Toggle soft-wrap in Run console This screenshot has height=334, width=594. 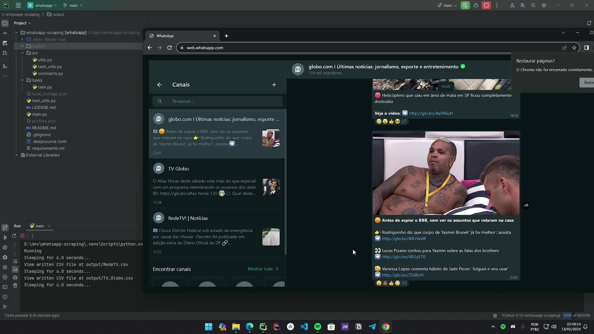tap(15, 261)
